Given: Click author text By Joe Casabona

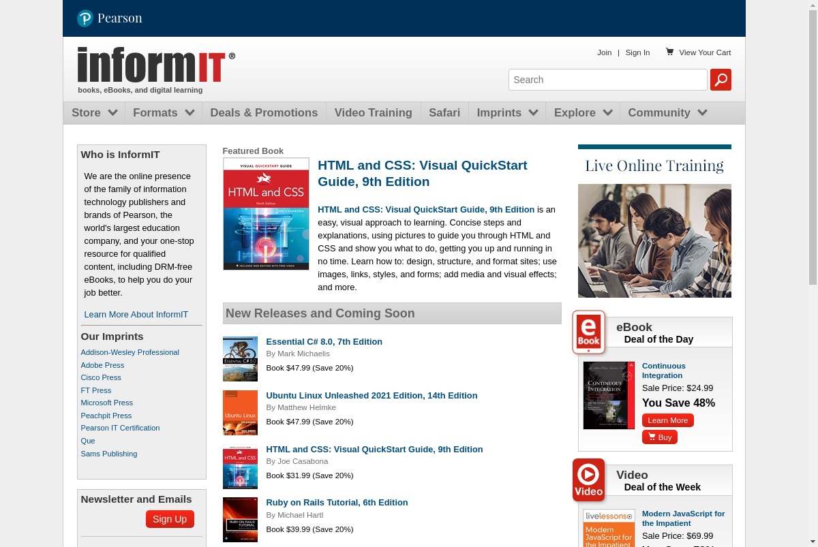Looking at the screenshot, I should 297,462.
